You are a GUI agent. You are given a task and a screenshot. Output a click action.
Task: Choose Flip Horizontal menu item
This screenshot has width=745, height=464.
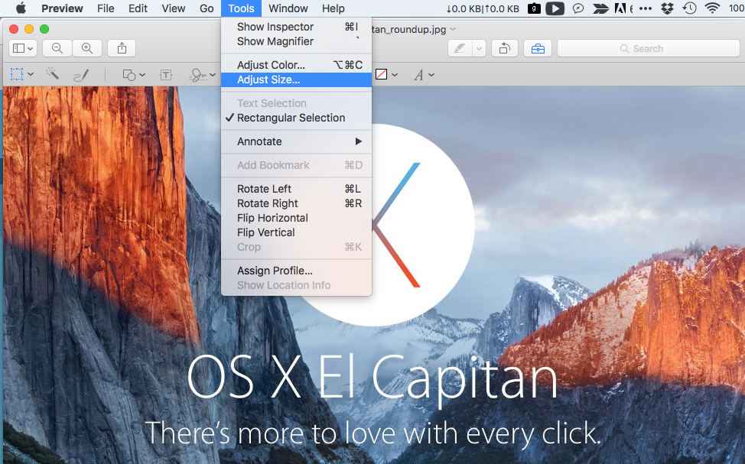coord(297,218)
